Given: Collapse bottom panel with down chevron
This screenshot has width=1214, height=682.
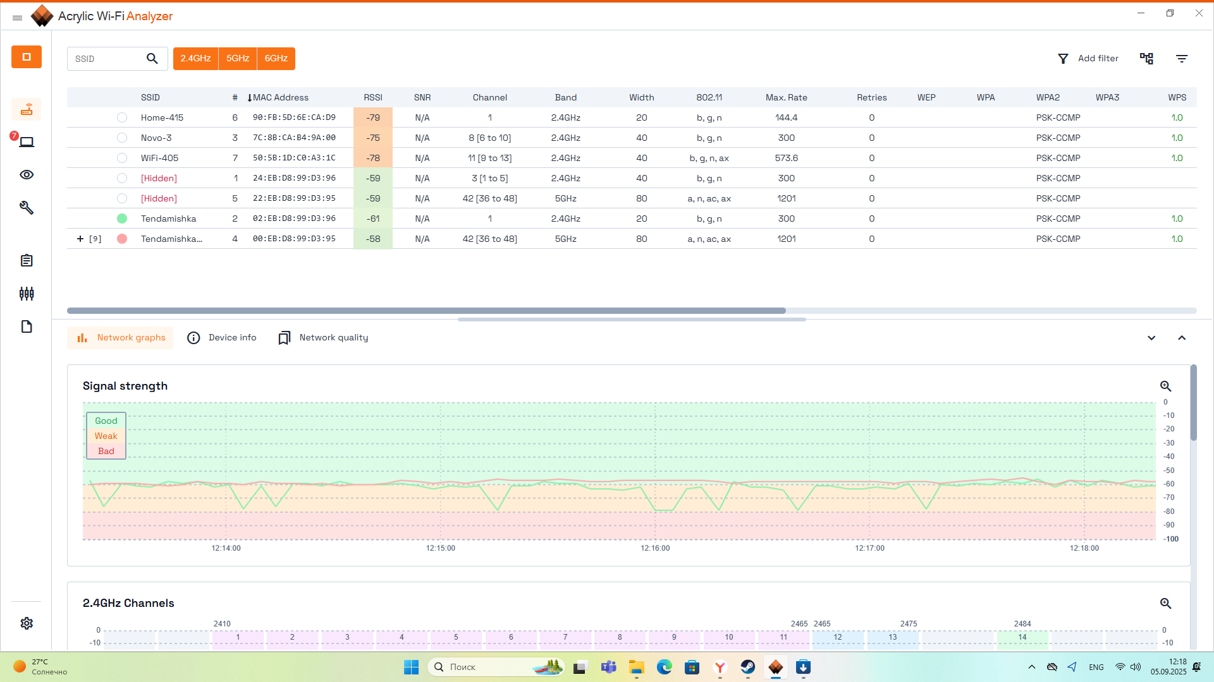Looking at the screenshot, I should pyautogui.click(x=1151, y=338).
